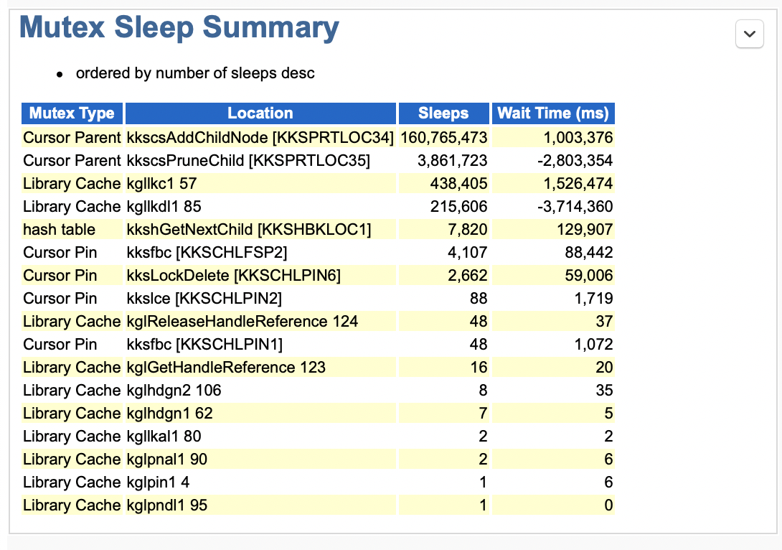The height and width of the screenshot is (550, 782).
Task: Select the kkscsPruneChild [KKSPRTLOC35] location cell
Action: [x=248, y=160]
